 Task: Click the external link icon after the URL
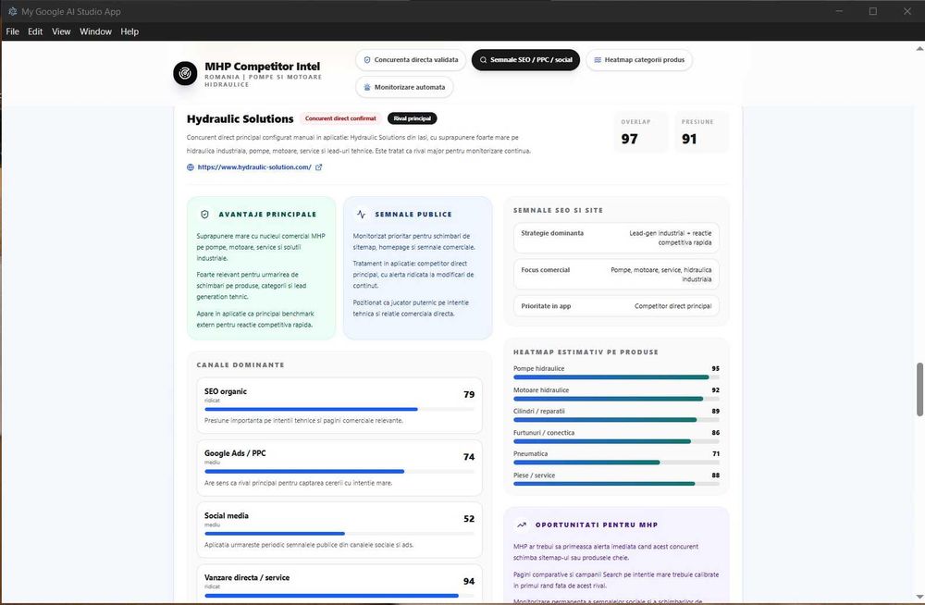pyautogui.click(x=318, y=167)
